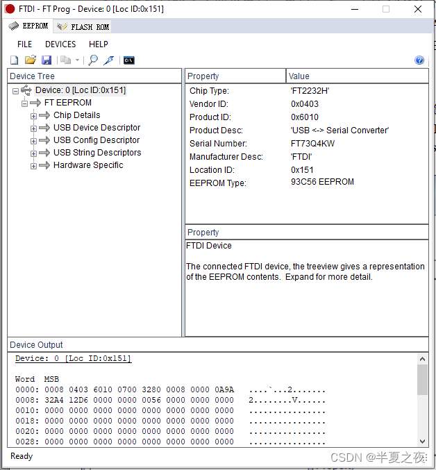The image size is (436, 470).
Task: Click the Location ID value 0x151
Action: pyautogui.click(x=302, y=170)
